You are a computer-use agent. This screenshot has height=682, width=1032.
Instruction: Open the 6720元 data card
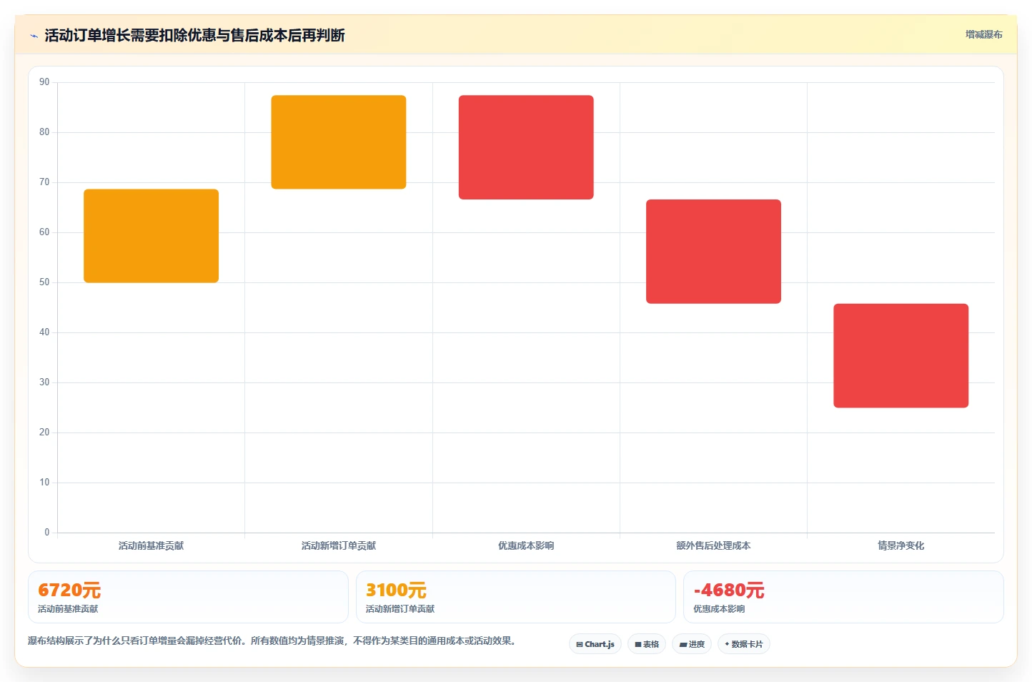188,597
